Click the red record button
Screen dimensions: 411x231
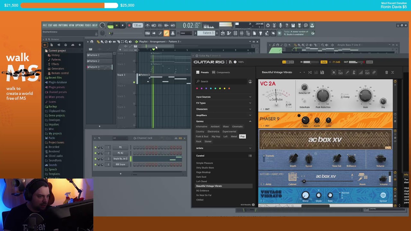click(129, 25)
